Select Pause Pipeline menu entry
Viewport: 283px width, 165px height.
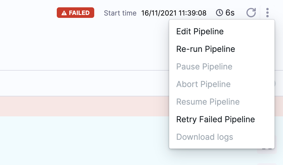pyautogui.click(x=204, y=67)
